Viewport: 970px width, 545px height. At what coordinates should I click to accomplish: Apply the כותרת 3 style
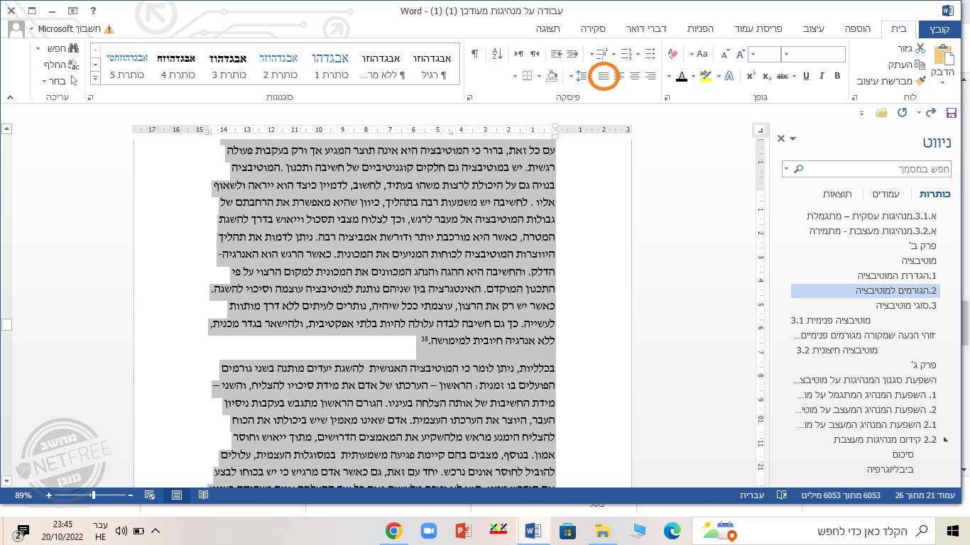[x=228, y=65]
